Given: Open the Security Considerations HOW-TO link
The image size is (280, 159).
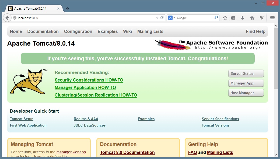Looking at the screenshot, I should 89,80.
